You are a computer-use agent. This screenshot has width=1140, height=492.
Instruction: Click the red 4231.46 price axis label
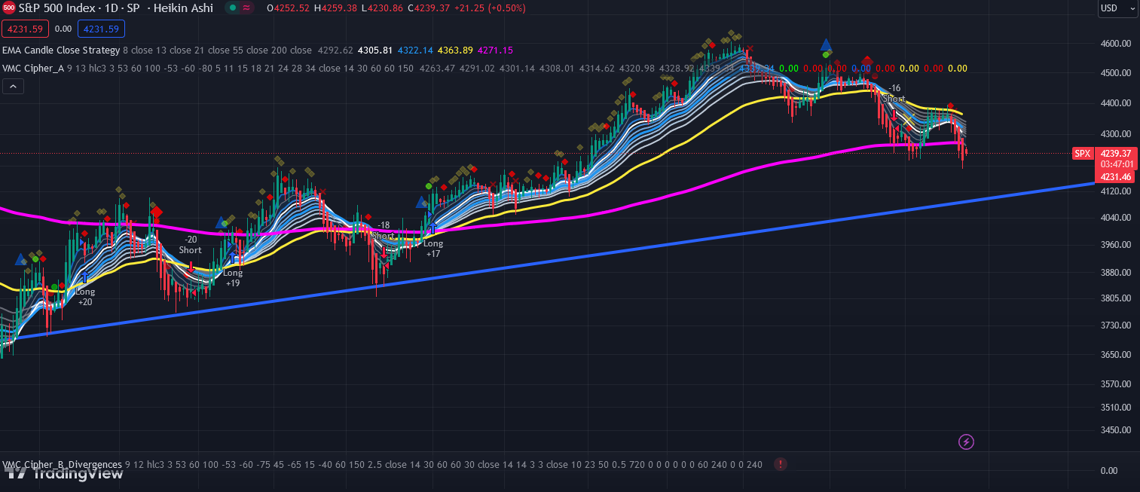coord(1116,177)
